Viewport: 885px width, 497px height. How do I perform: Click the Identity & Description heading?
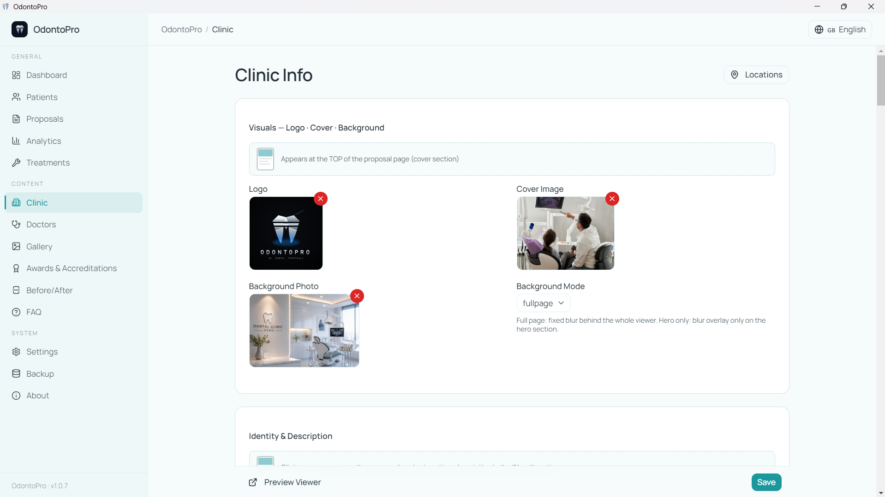(291, 436)
